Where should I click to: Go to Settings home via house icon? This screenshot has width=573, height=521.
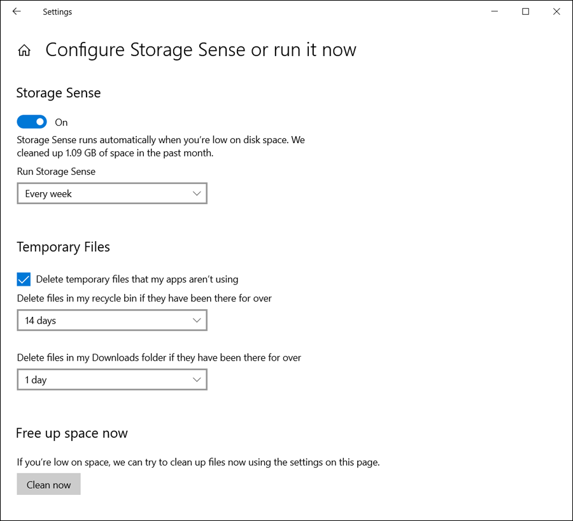coord(24,50)
